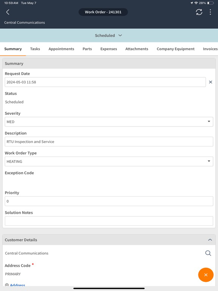Click the Work Order - 241301 title pill
Viewport: 218px width, 291px height.
(x=103, y=12)
